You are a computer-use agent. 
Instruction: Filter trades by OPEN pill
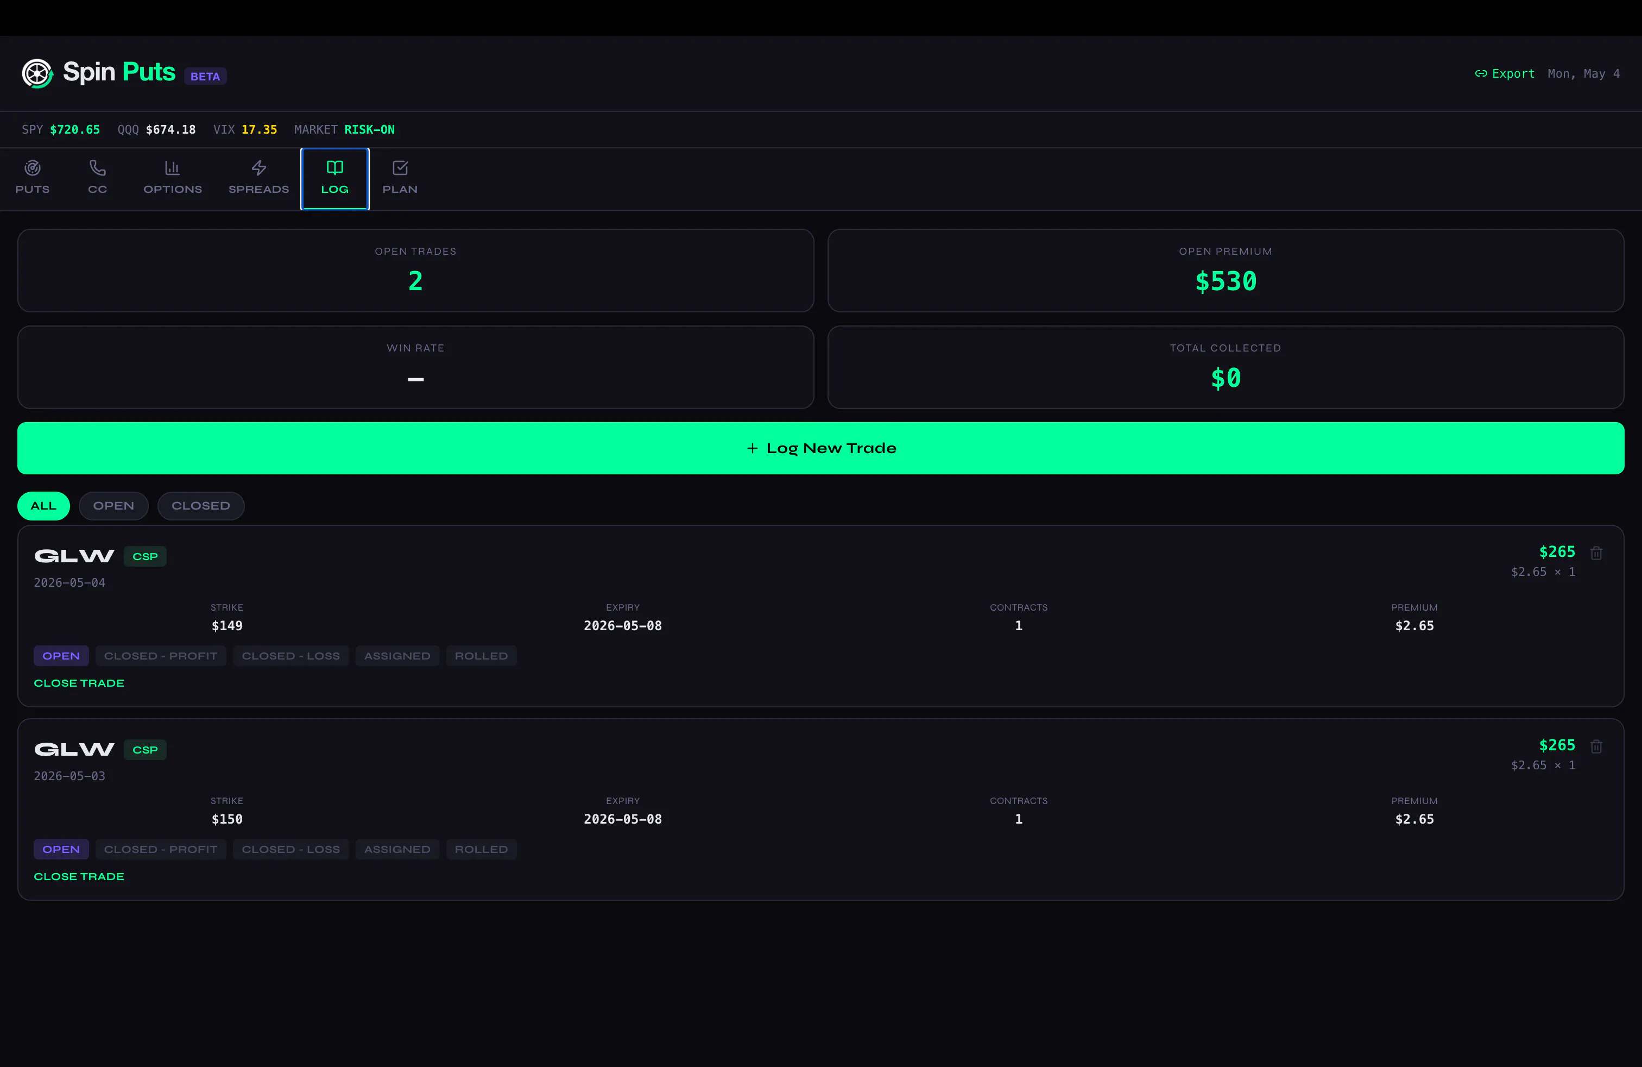[114, 506]
